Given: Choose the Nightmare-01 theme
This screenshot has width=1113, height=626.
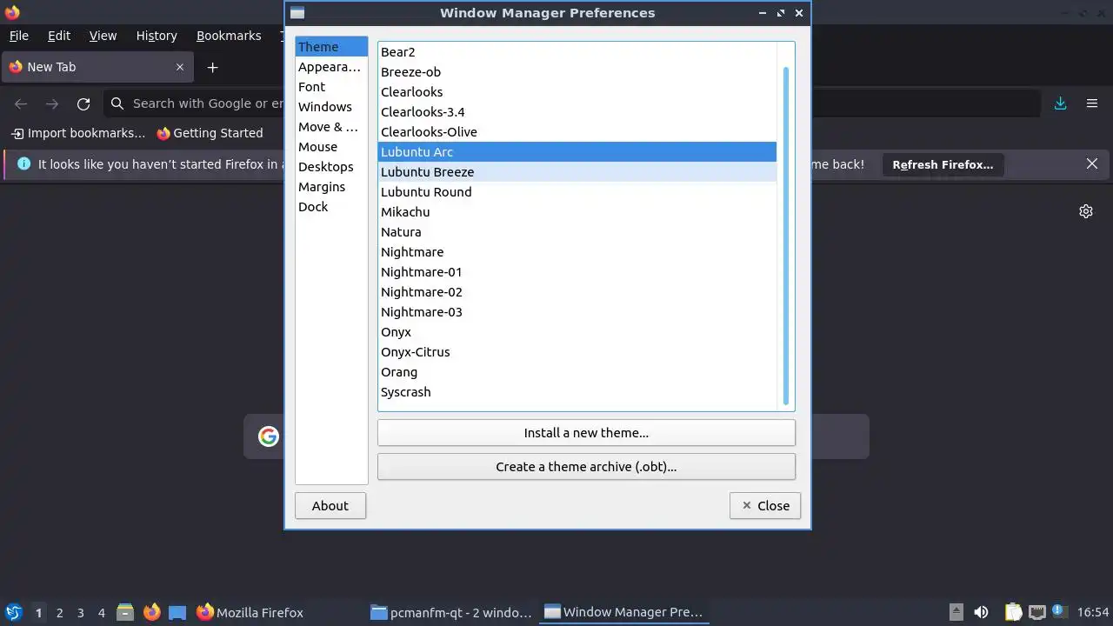Looking at the screenshot, I should click(x=577, y=272).
